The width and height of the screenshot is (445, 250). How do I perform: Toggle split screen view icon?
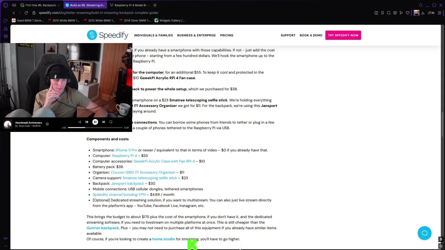point(376,13)
